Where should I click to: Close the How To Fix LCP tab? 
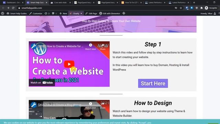[141, 3]
